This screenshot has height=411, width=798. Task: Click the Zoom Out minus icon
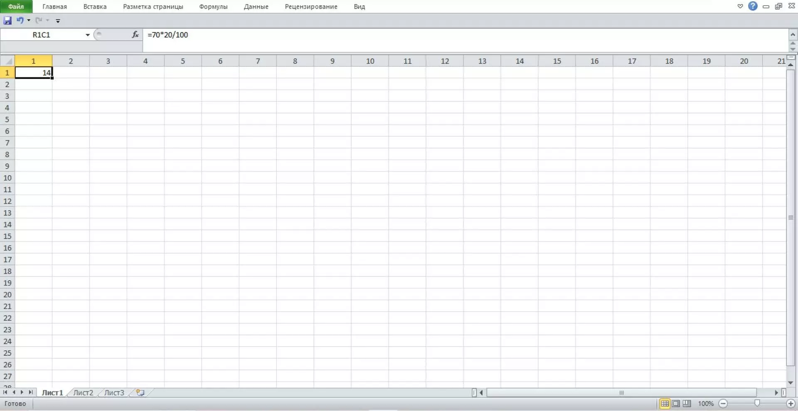(723, 404)
